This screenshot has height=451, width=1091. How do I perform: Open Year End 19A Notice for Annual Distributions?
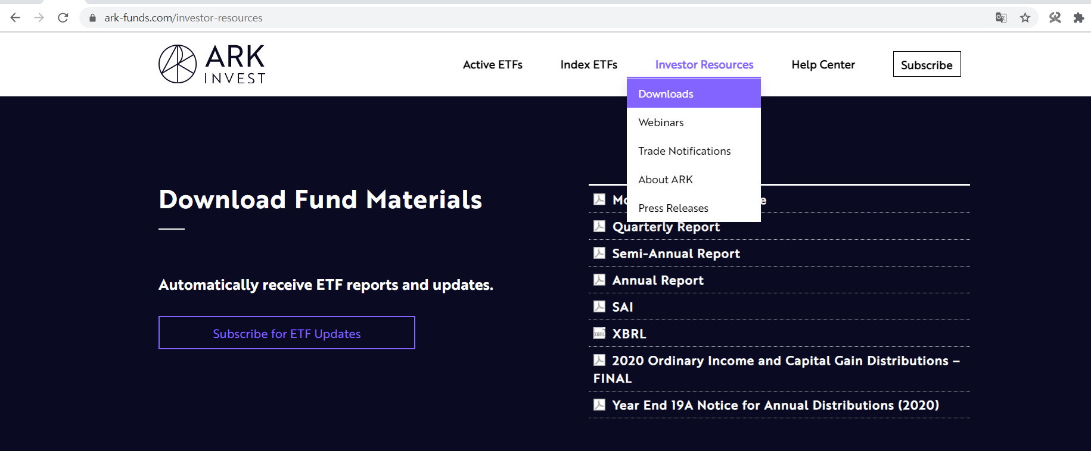(x=775, y=405)
